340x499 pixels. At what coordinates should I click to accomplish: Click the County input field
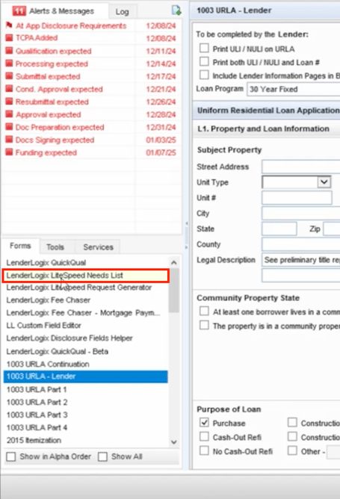pos(301,244)
